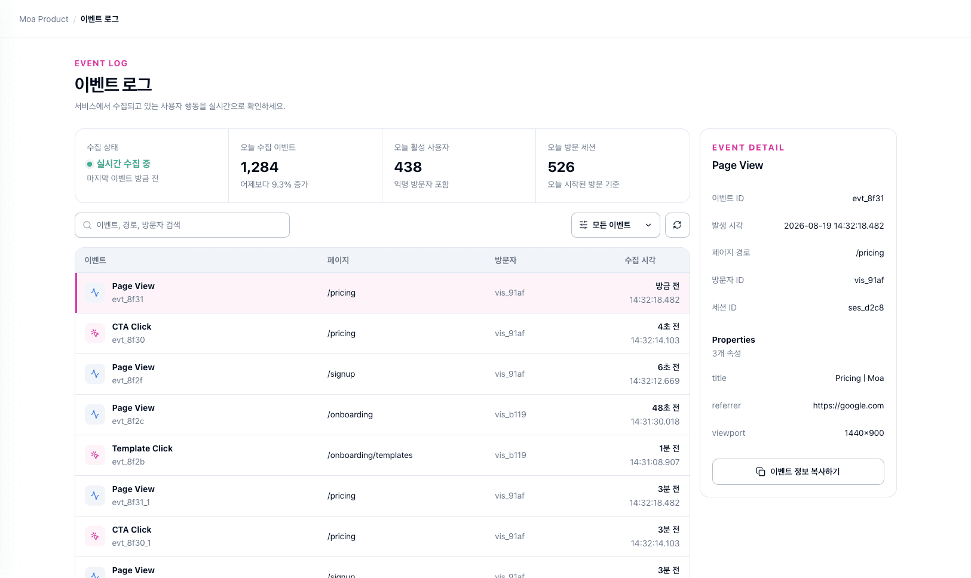The image size is (971, 578).
Task: Click 실시간 수집 중 status text
Action: click(x=124, y=164)
